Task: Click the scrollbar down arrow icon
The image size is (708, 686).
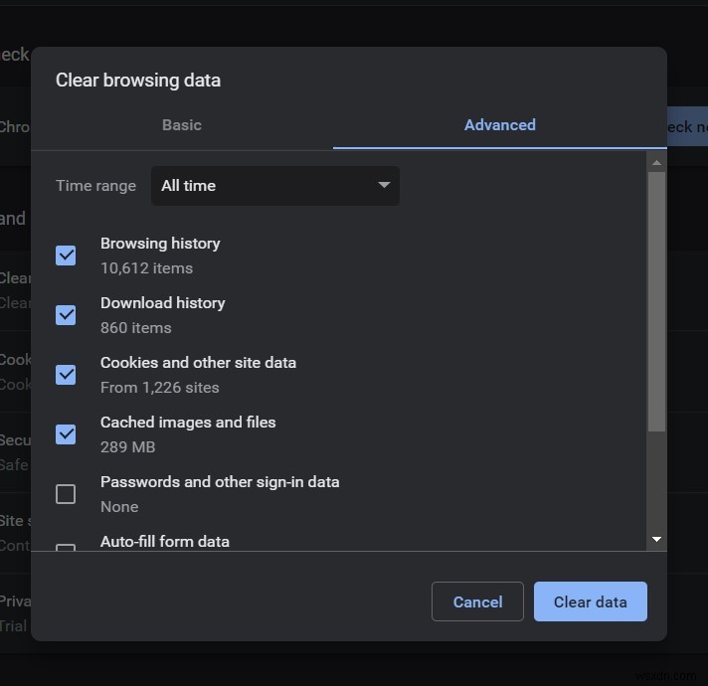Action: [x=656, y=540]
